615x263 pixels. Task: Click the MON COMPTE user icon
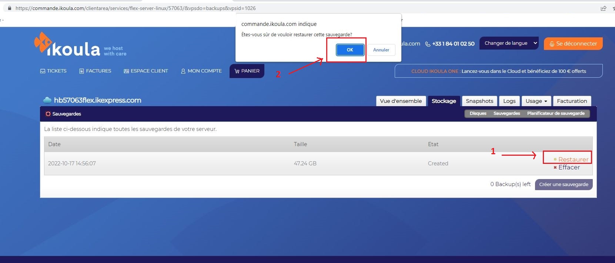(x=183, y=71)
